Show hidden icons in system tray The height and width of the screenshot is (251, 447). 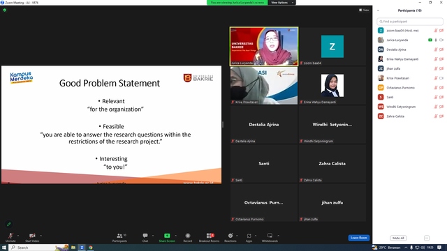pos(406,248)
